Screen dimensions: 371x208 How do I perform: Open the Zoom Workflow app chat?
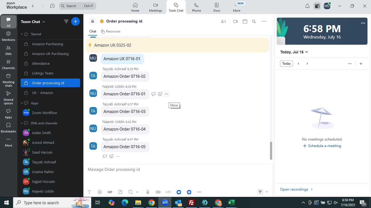click(x=50, y=113)
